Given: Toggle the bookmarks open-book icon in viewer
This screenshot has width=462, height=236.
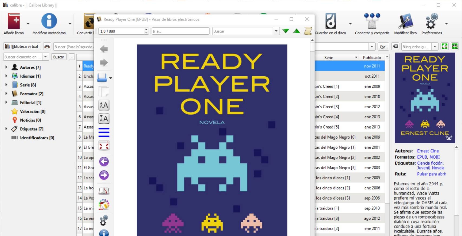Looking at the screenshot, I should 104,191.
